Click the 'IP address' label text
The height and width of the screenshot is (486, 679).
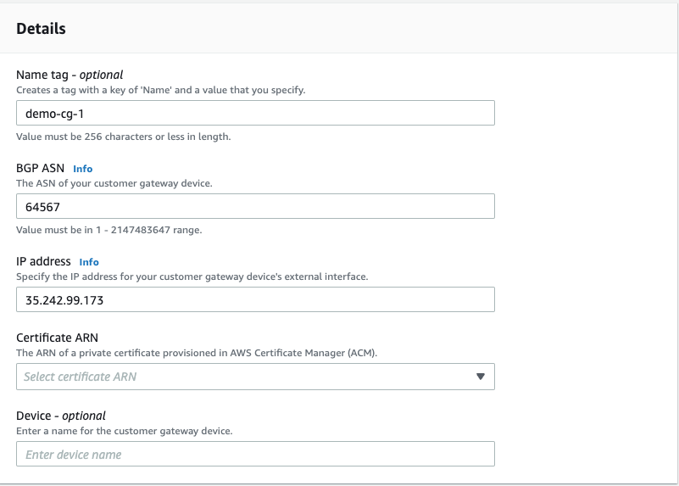click(43, 261)
